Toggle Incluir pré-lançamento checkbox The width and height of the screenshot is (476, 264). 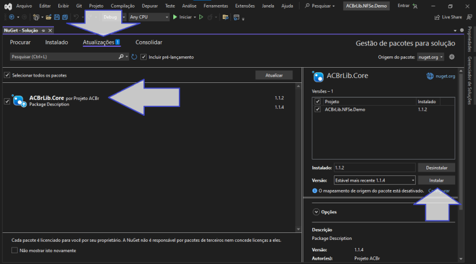tap(143, 57)
